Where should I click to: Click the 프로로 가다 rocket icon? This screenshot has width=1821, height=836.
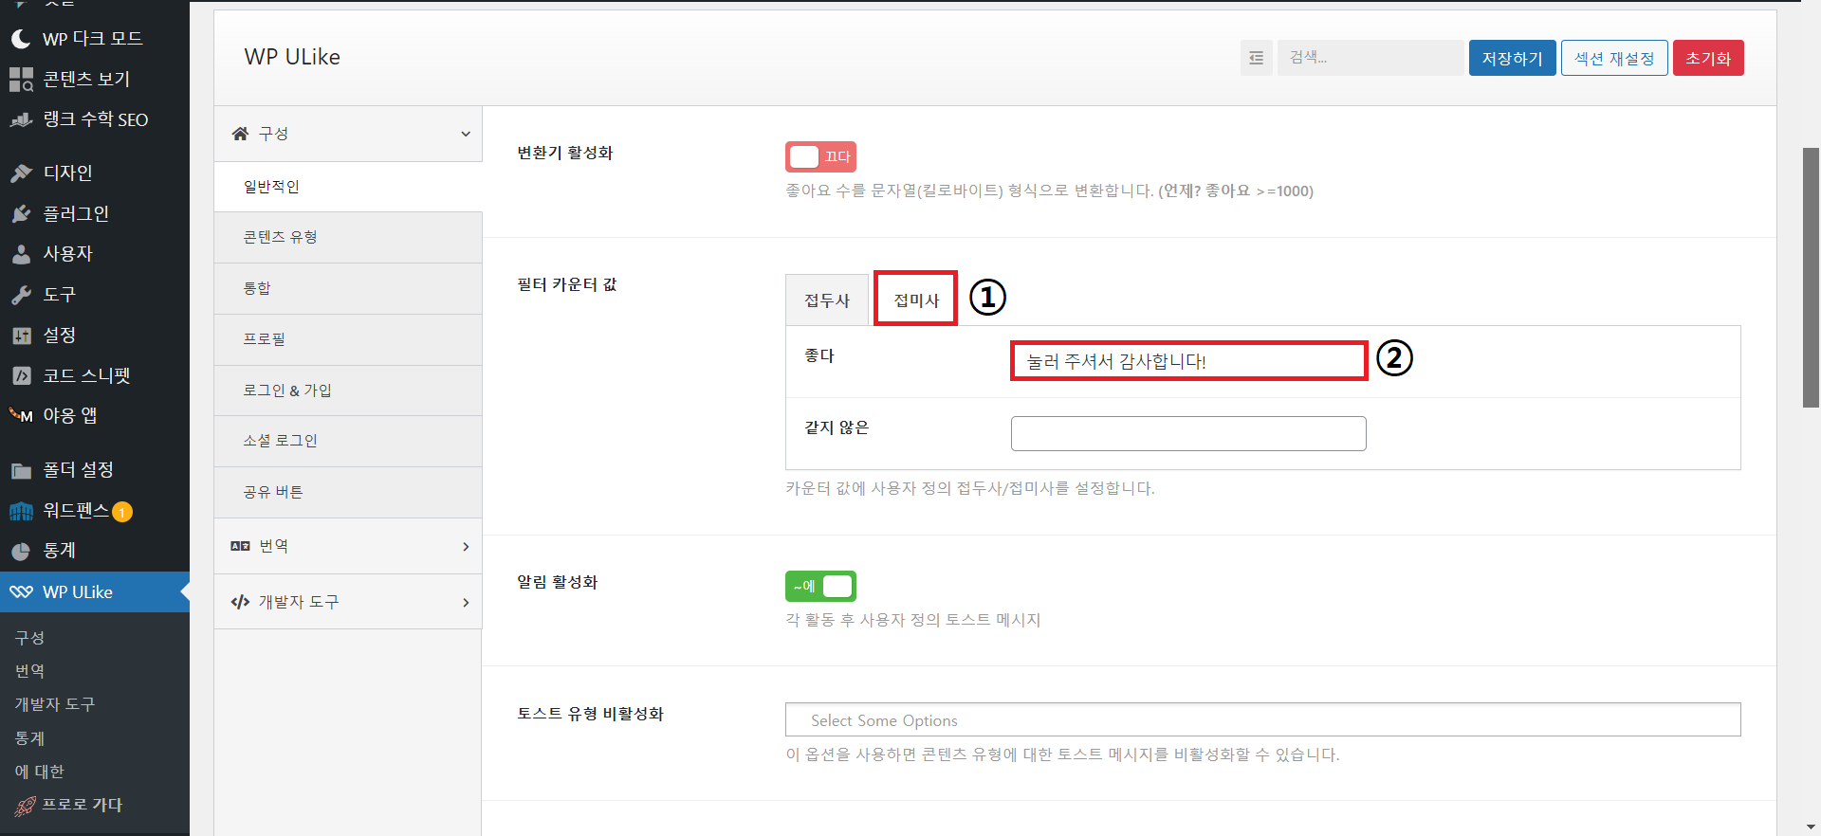click(25, 806)
